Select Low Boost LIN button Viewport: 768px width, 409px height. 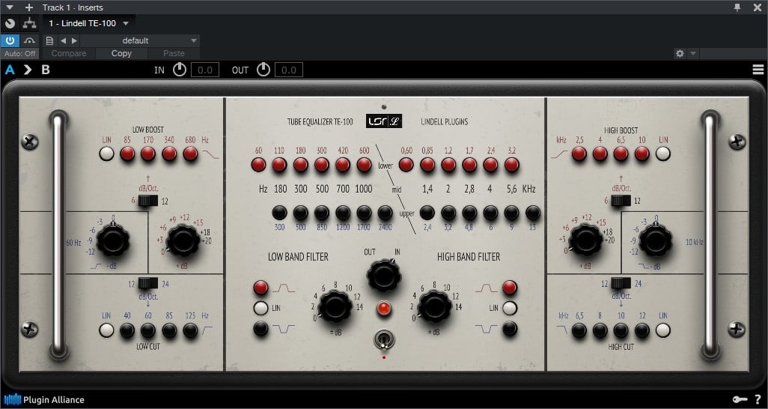click(107, 154)
